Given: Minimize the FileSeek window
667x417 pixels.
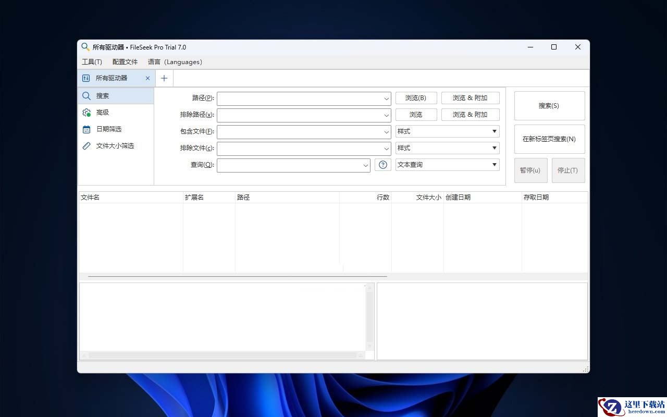Looking at the screenshot, I should click(x=530, y=47).
